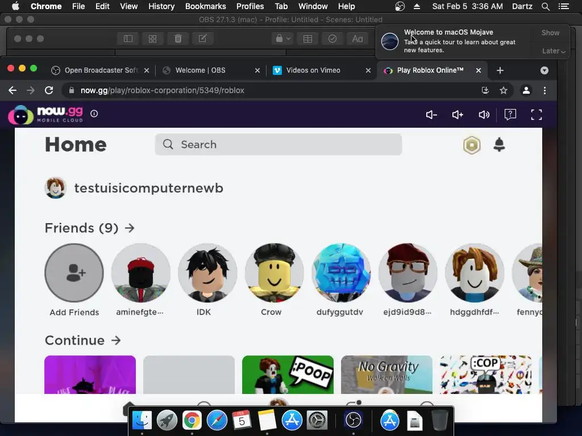Open Chrome tab search dropdown

pyautogui.click(x=544, y=70)
